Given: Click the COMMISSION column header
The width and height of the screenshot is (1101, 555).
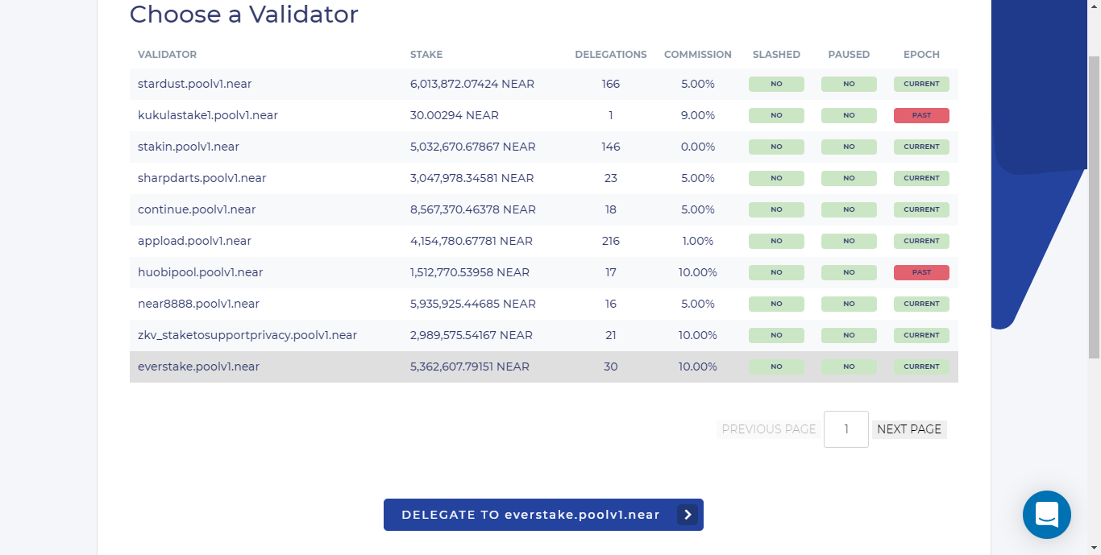Looking at the screenshot, I should click(698, 55).
